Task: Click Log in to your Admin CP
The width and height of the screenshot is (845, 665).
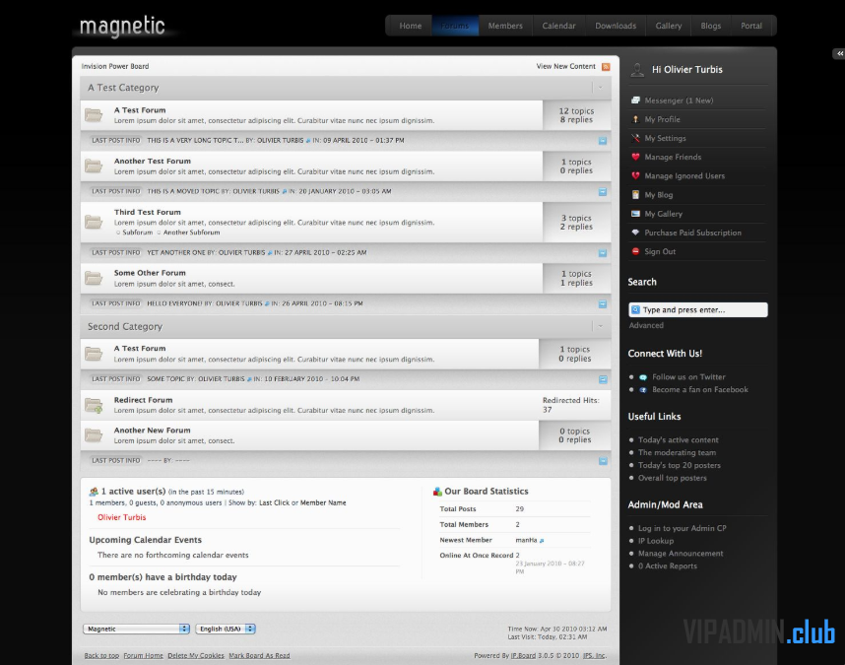Action: click(682, 528)
